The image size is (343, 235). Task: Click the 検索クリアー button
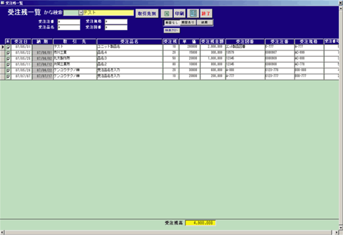[171, 30]
